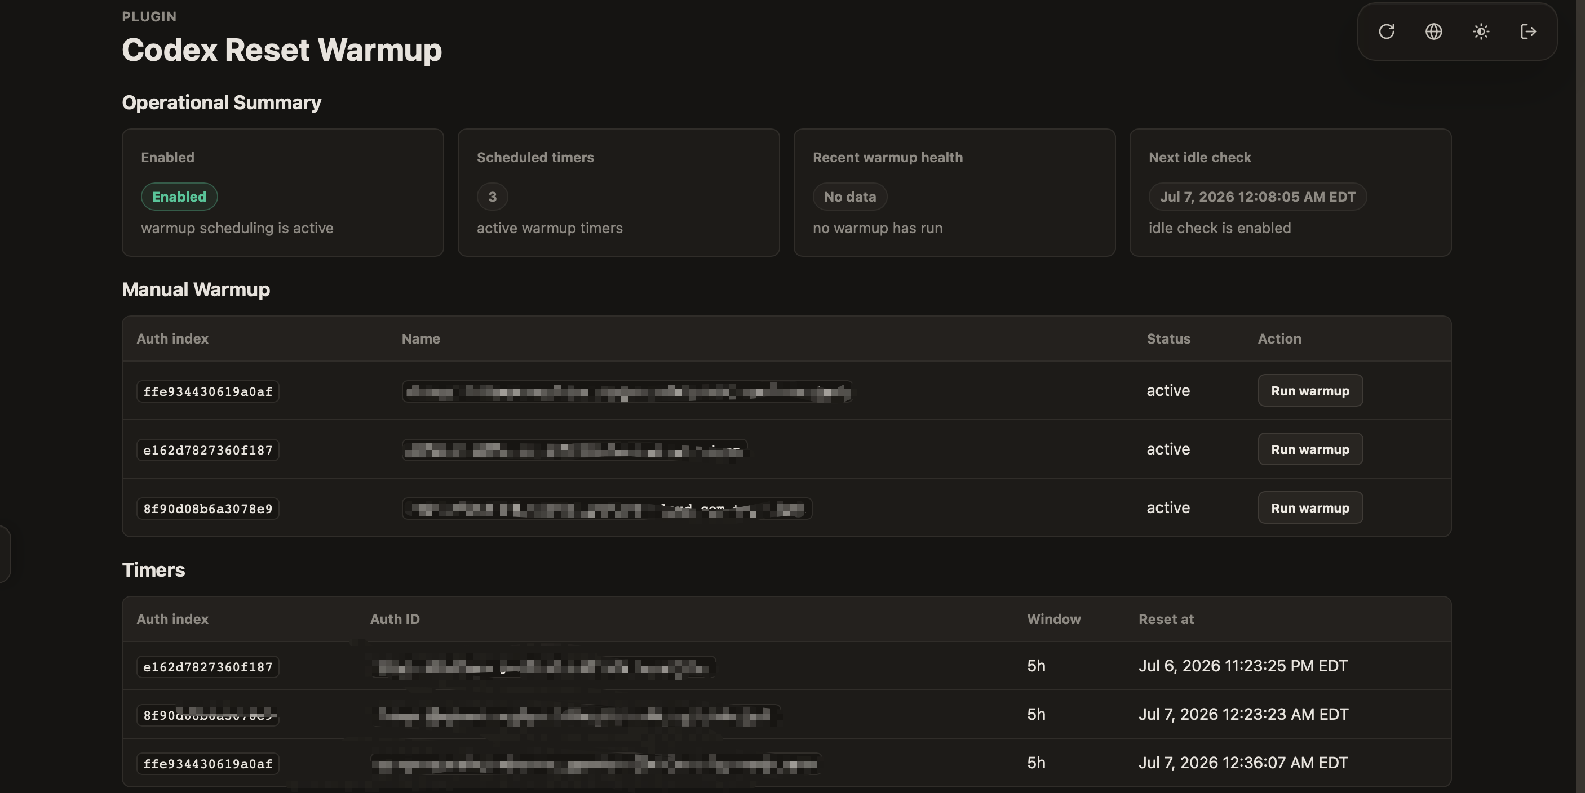The width and height of the screenshot is (1585, 793).
Task: Click the 'no warmup has run' text
Action: point(878,228)
